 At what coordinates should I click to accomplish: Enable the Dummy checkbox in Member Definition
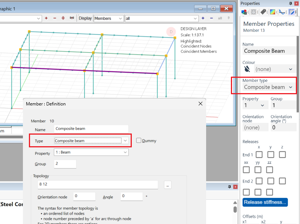point(139,141)
